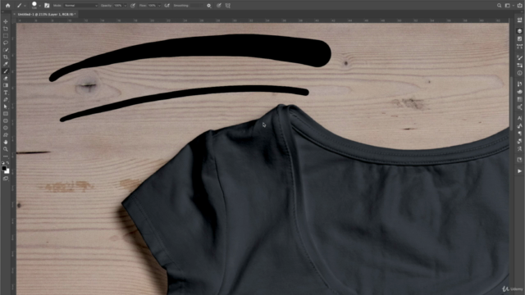Open the blending Mode Normal dropdown

80,6
